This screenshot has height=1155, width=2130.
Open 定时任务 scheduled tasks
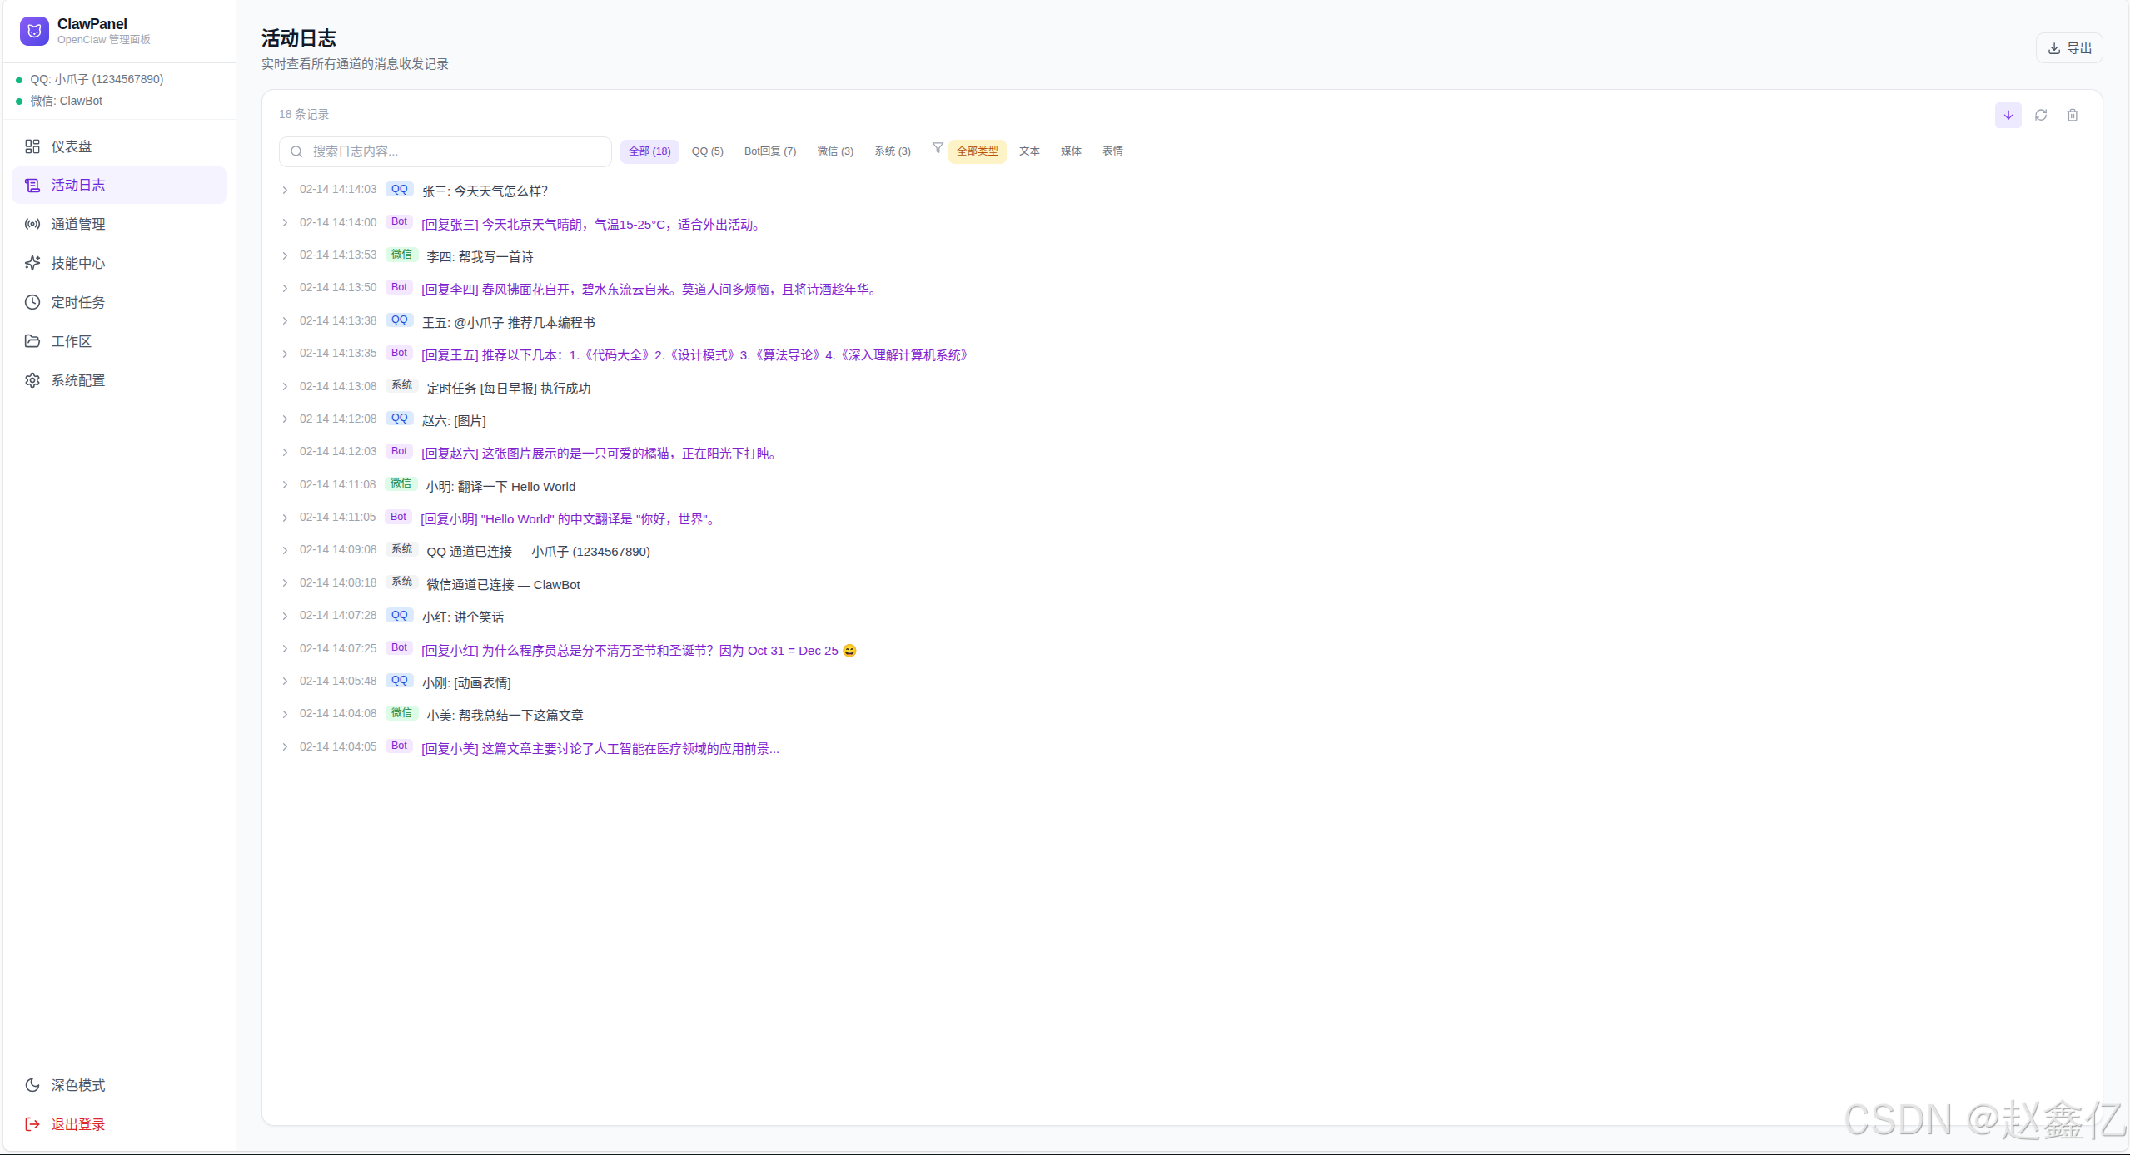78,302
